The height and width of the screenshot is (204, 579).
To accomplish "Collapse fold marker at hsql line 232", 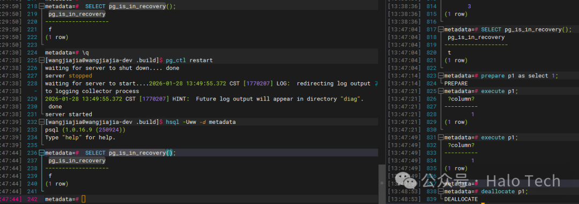I will click(x=42, y=122).
